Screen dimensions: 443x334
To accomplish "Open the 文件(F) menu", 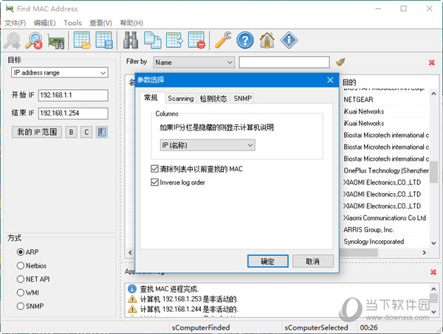I will [16, 23].
